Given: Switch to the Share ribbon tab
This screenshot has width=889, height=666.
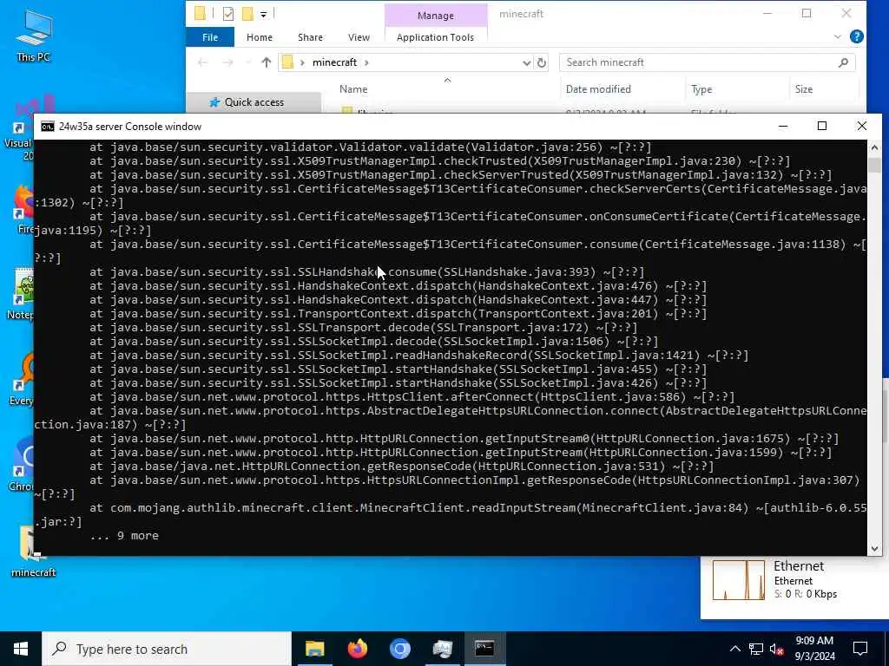Looking at the screenshot, I should click(310, 37).
